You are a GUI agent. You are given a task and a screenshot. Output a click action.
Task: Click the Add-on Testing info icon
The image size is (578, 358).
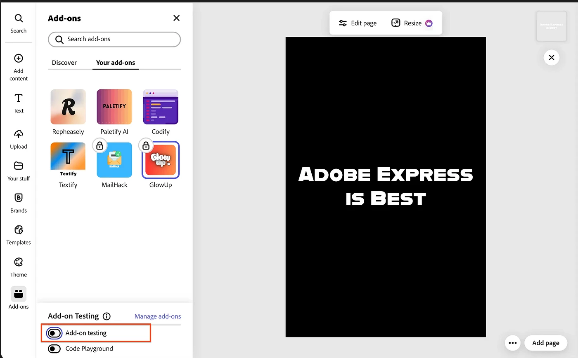(107, 316)
